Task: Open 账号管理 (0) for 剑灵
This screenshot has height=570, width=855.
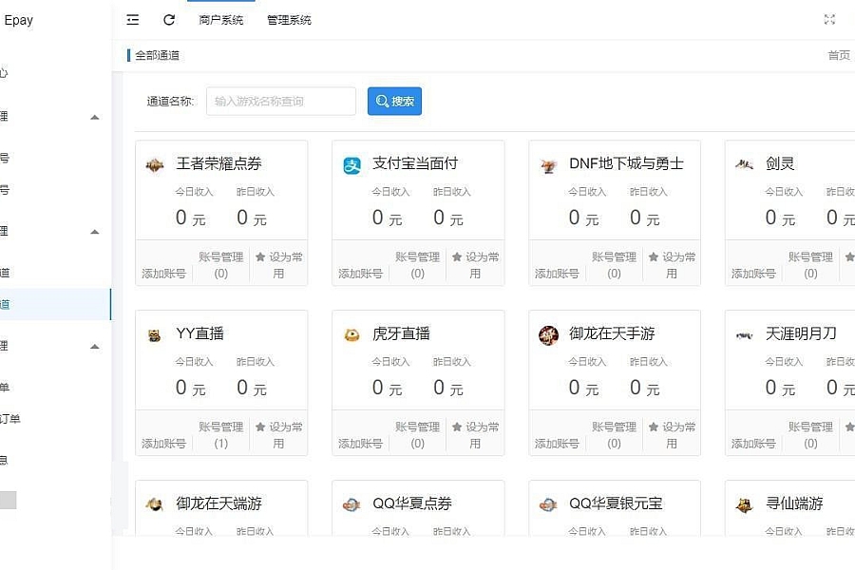Action: 811,264
